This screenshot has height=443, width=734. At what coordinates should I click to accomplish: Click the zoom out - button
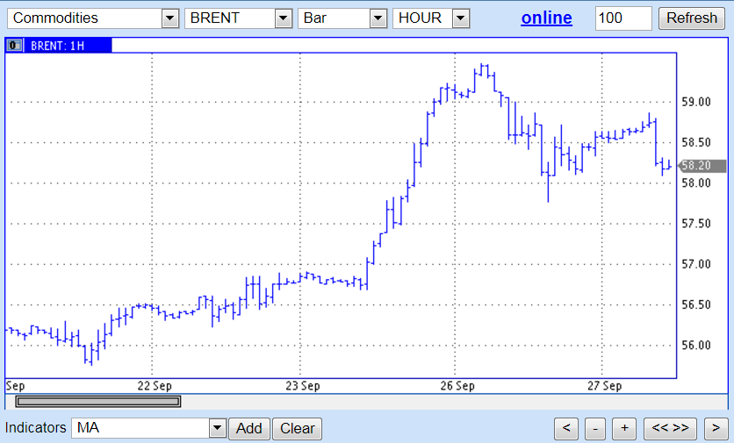click(x=595, y=428)
